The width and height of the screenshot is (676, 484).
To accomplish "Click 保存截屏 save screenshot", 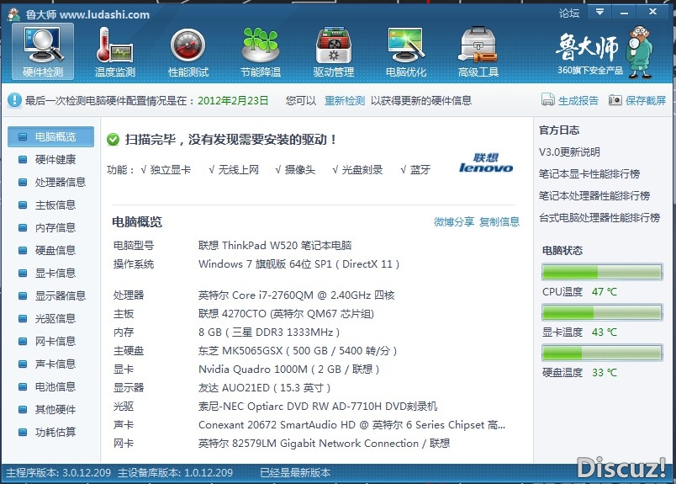I will point(646,101).
